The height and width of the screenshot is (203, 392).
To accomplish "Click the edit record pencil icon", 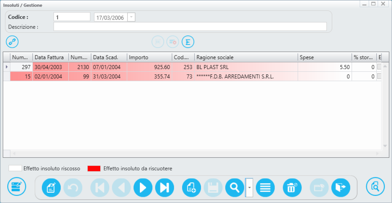I will pyautogui.click(x=51, y=188).
